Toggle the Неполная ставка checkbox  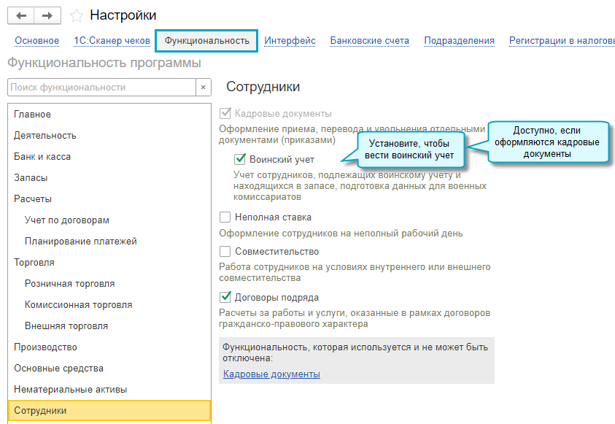pyautogui.click(x=225, y=217)
